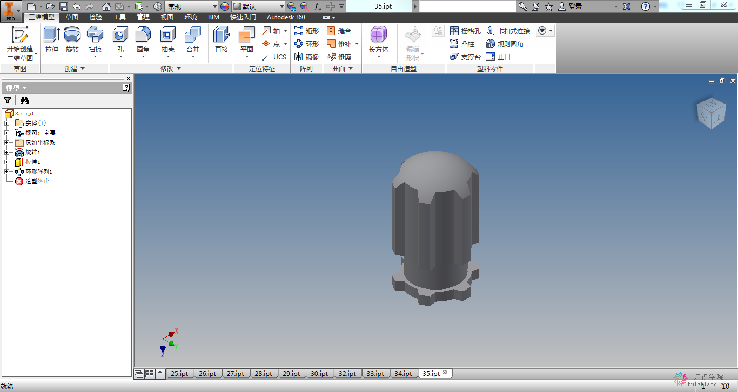738x392 pixels.
Task: Switch to the 视图 ribbon tab
Action: pyautogui.click(x=167, y=17)
